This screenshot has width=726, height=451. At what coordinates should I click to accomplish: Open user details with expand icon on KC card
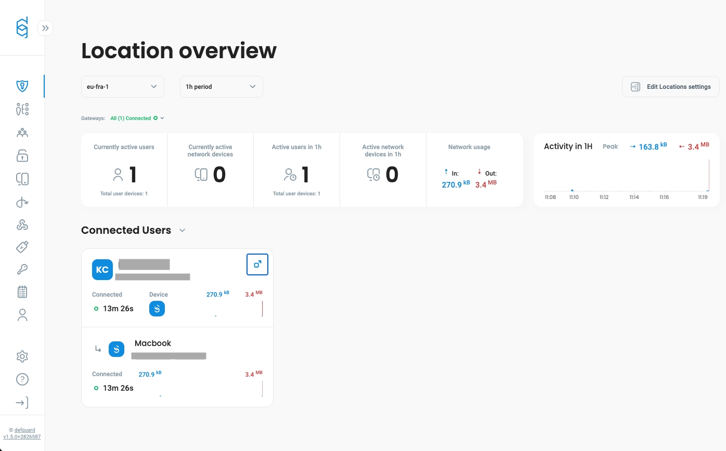point(257,264)
